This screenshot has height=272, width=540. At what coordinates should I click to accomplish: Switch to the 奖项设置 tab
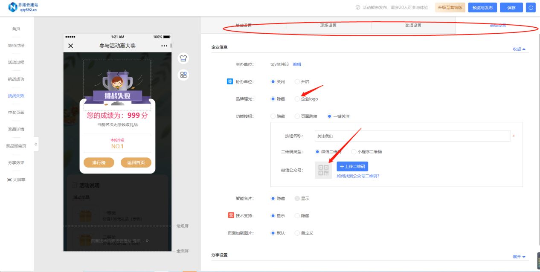pos(412,25)
